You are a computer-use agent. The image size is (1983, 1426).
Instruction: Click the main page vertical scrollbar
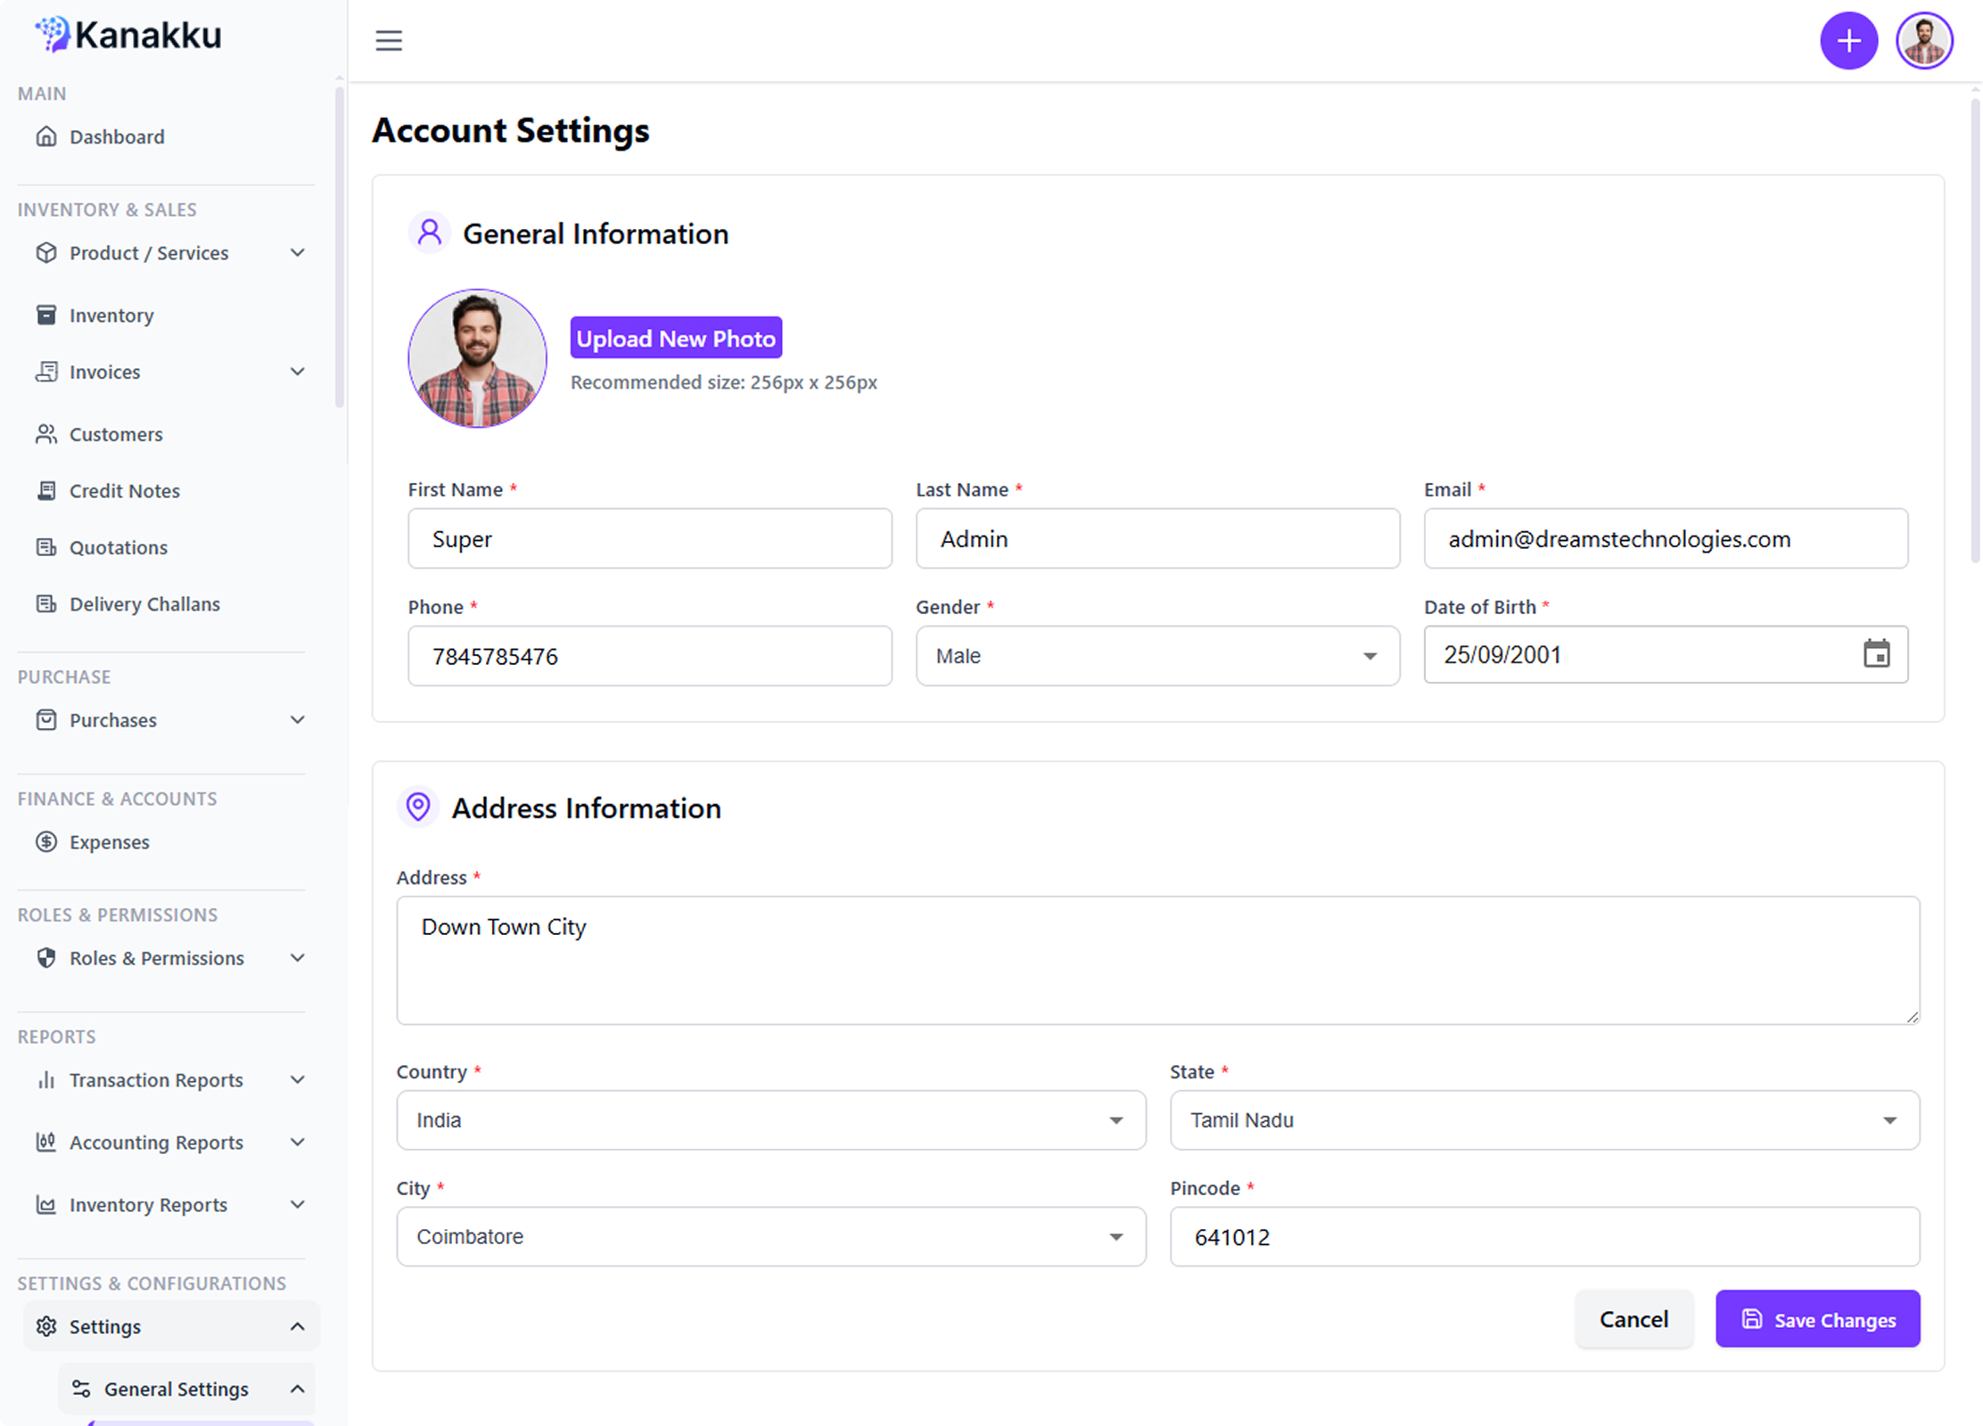click(1975, 330)
